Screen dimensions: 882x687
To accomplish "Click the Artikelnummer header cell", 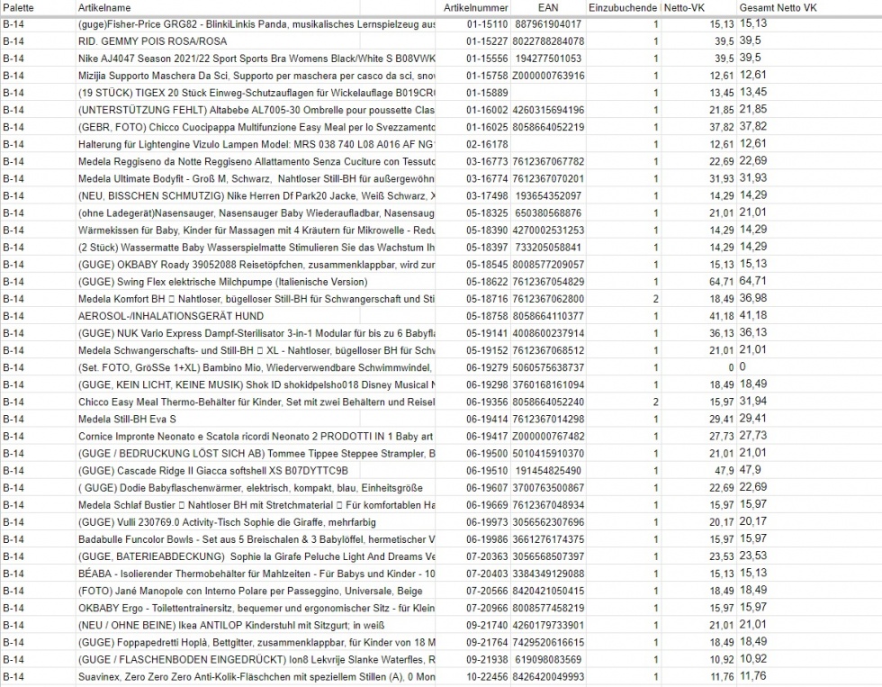I will pyautogui.click(x=475, y=8).
